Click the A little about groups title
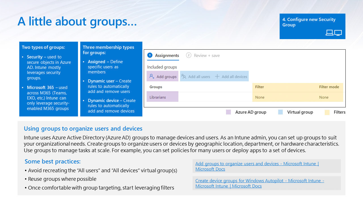The width and height of the screenshot is (363, 204). 77,22
